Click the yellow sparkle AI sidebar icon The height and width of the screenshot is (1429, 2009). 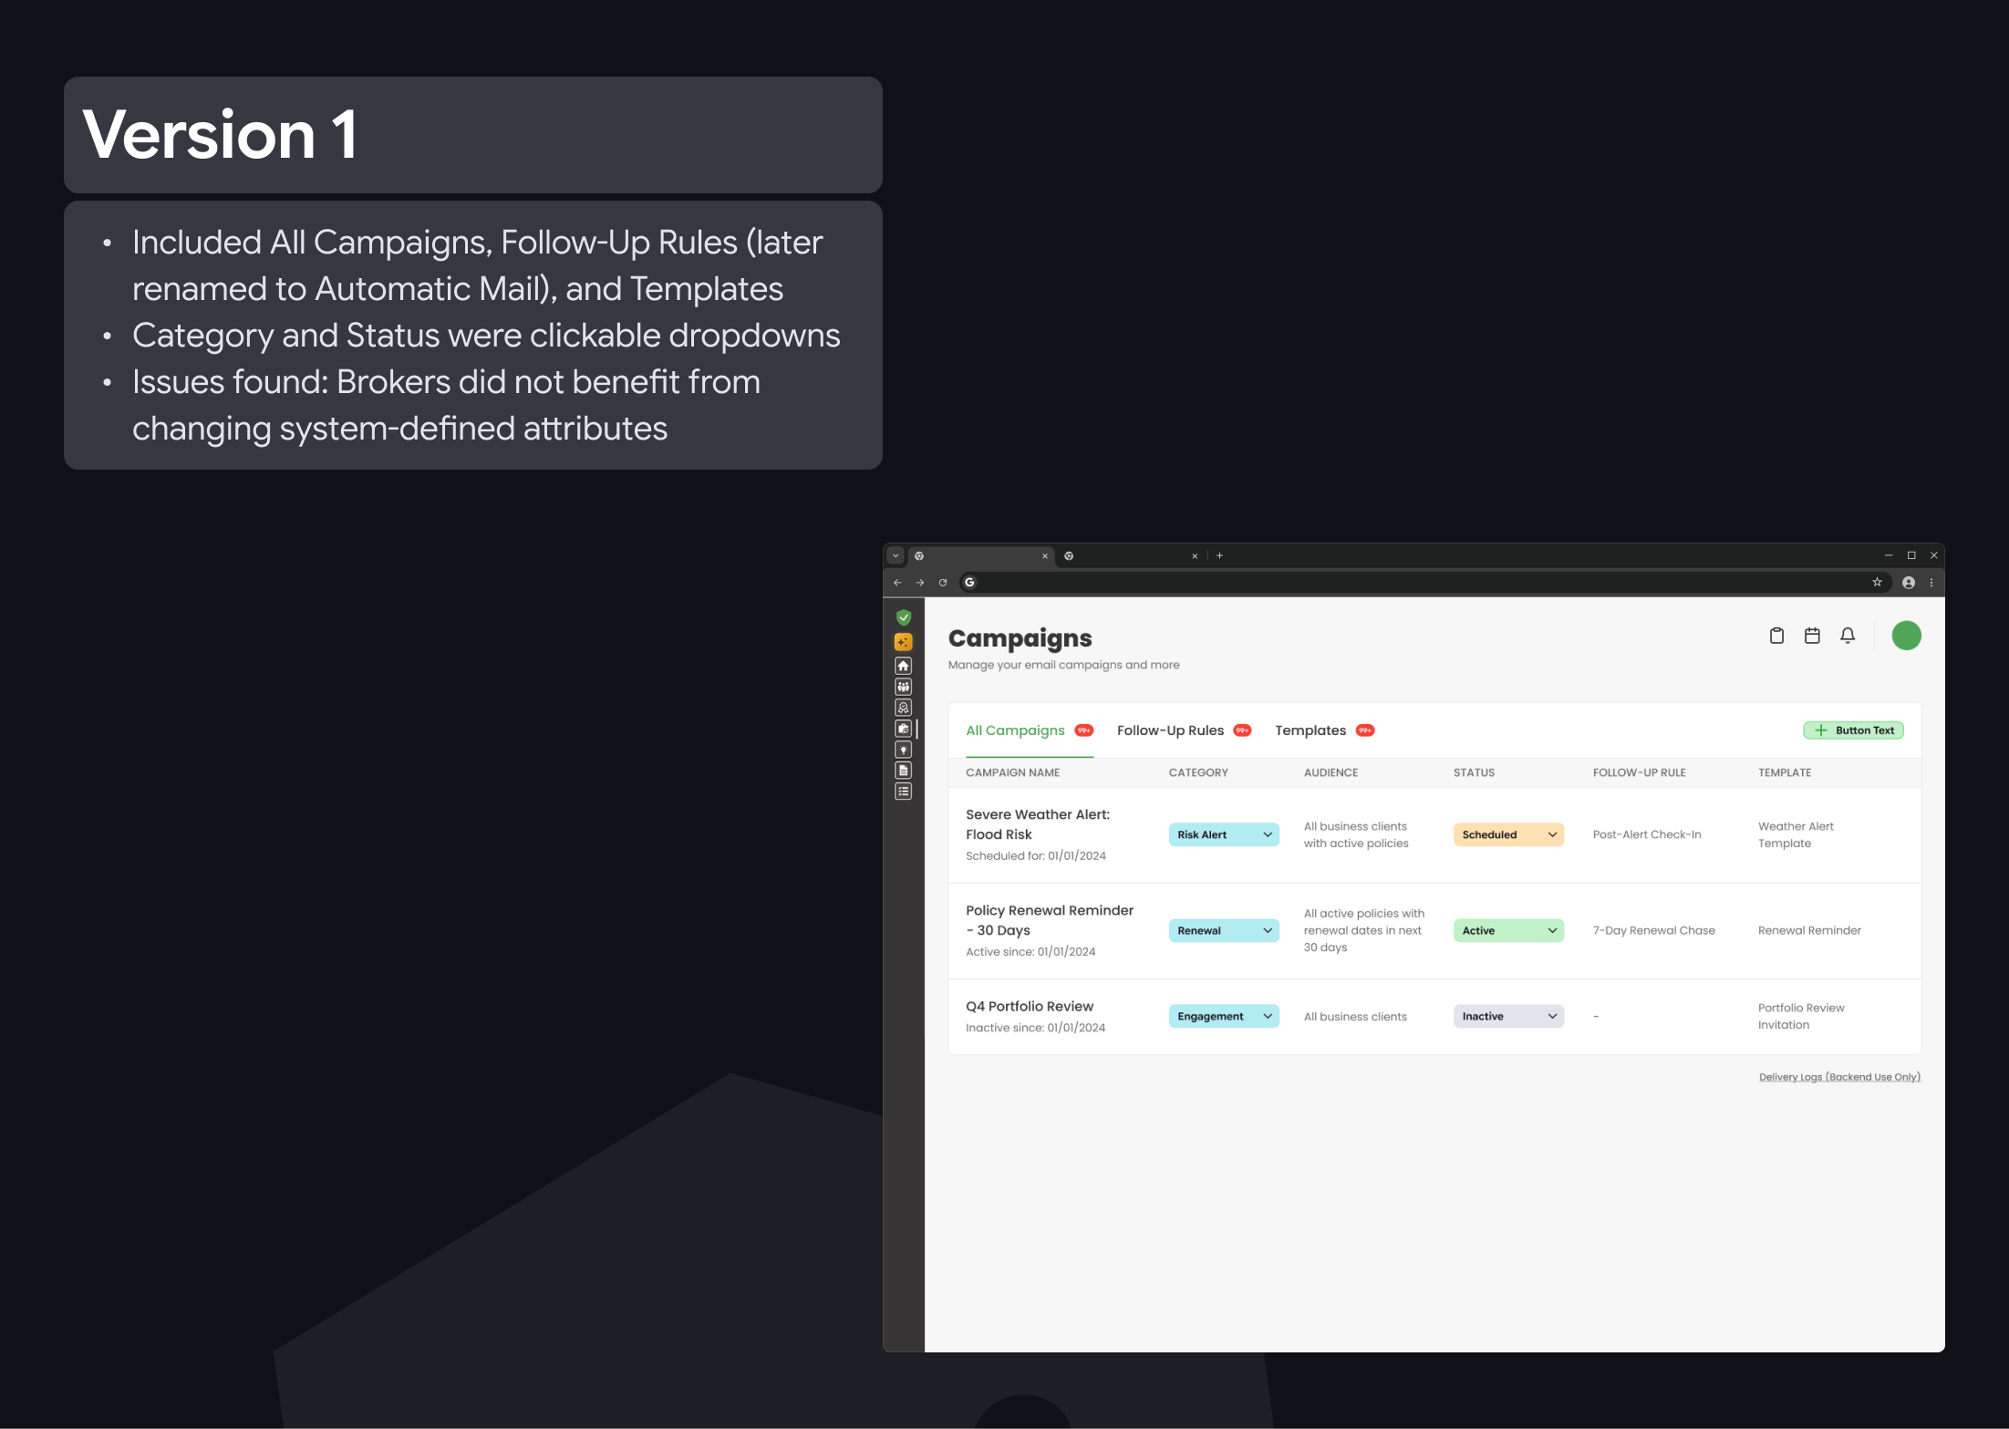click(x=903, y=642)
